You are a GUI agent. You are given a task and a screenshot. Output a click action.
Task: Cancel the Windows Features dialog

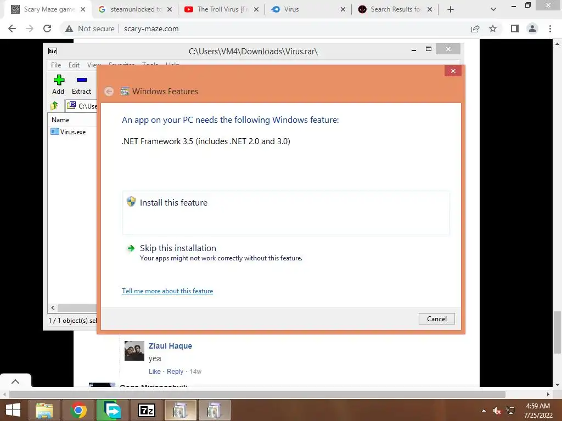pos(436,319)
